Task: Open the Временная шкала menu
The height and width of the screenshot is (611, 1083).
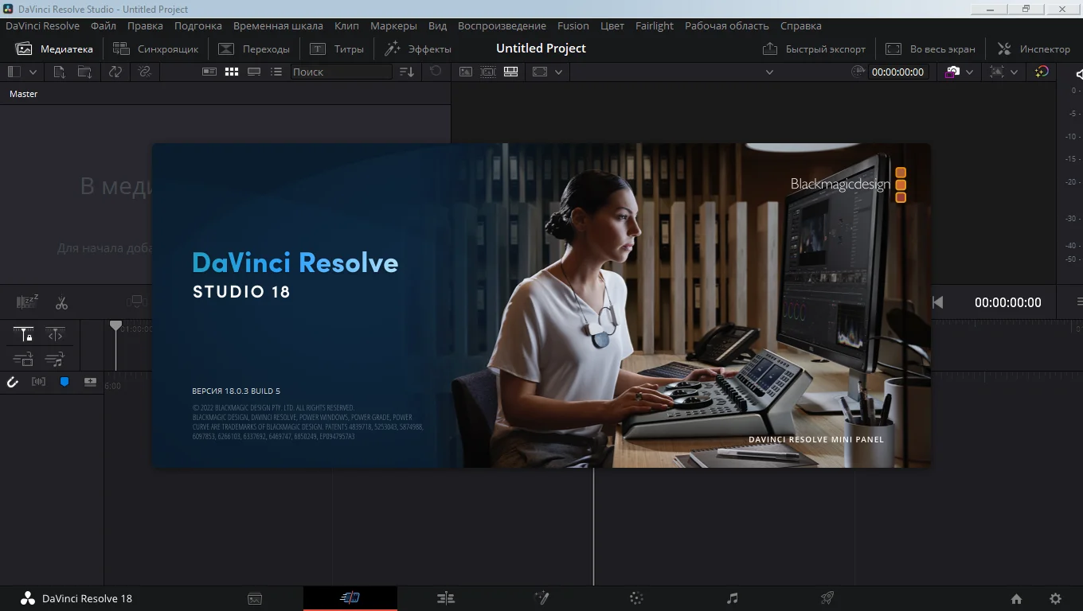Action: [278, 25]
